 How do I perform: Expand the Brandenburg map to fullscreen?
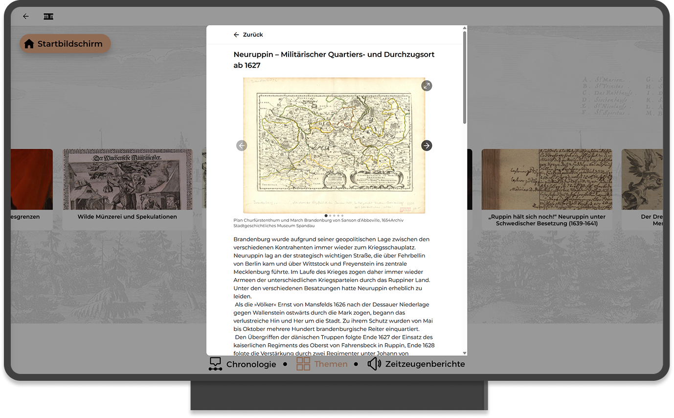click(427, 86)
